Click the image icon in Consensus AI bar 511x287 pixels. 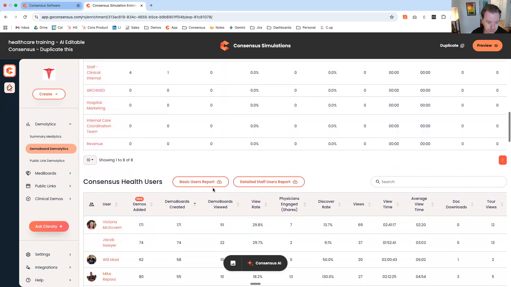233,263
